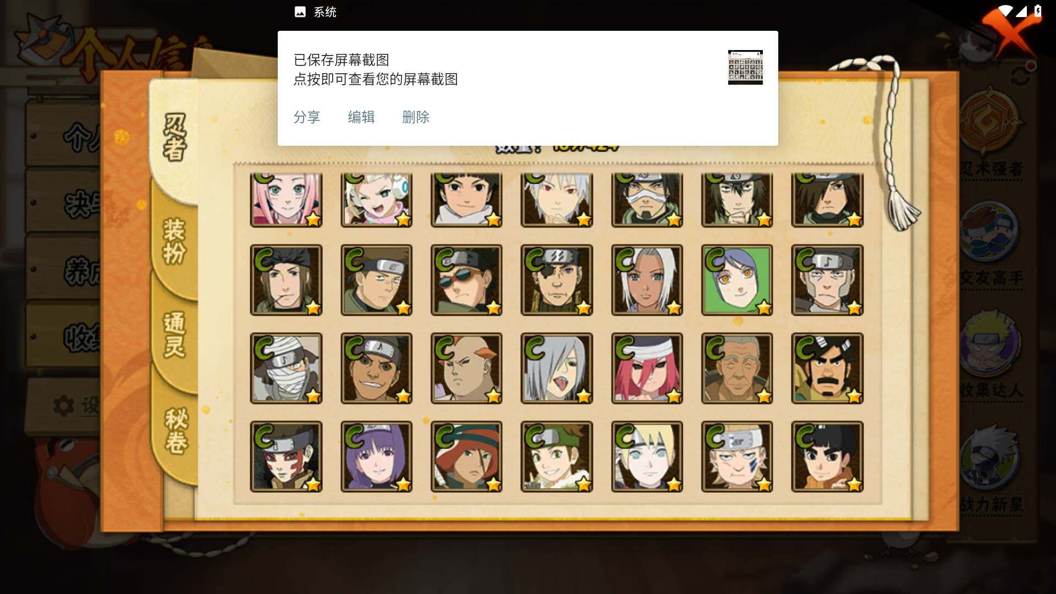The image size is (1056, 594).
Task: Select the 忍者 tab
Action: [x=175, y=137]
